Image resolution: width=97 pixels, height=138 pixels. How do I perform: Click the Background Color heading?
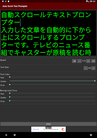click(x=9, y=91)
